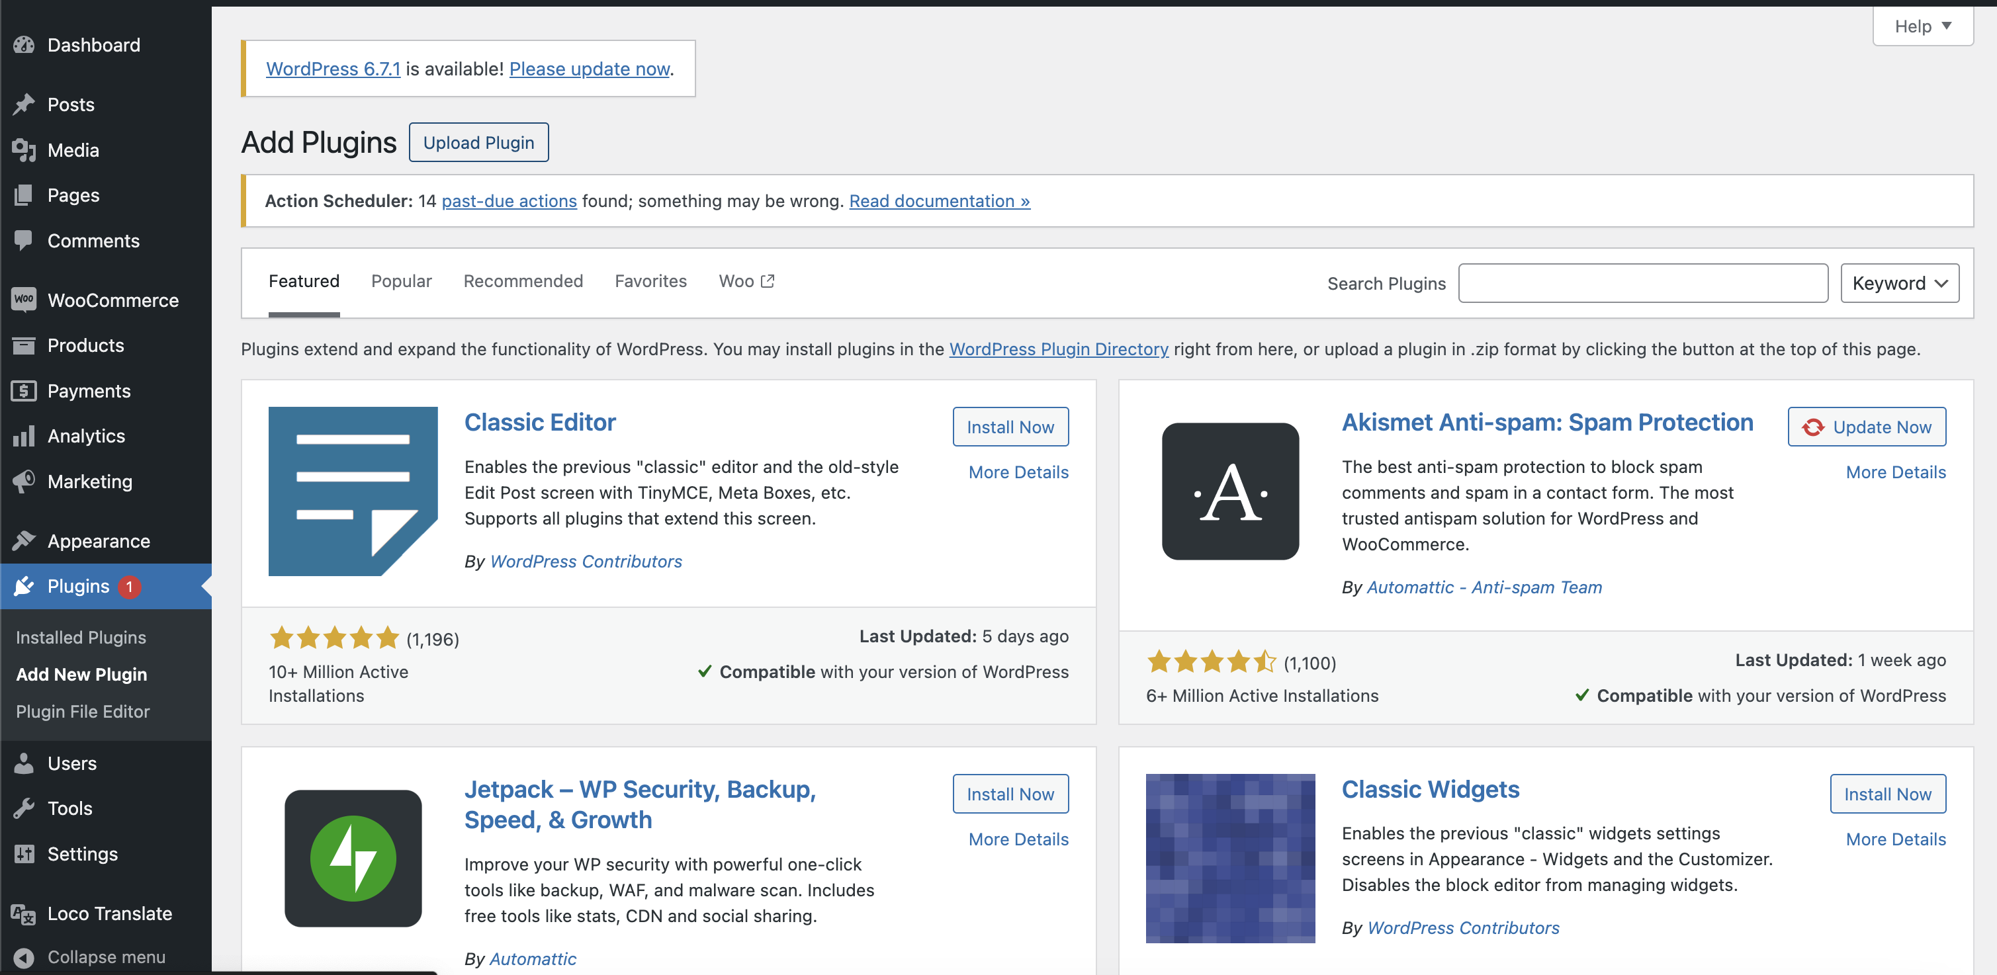Click the Appearance paintbrush icon
The width and height of the screenshot is (1997, 975).
[x=24, y=541]
